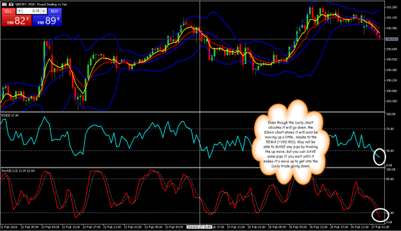Click the 80.00 level on the Stochastic scale

(391, 179)
